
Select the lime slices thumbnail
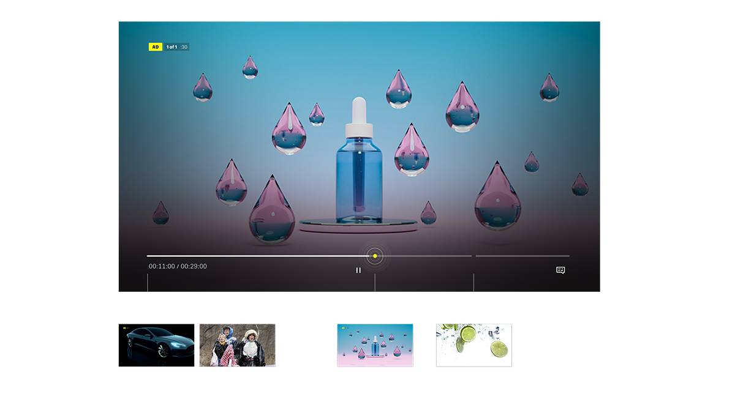474,345
